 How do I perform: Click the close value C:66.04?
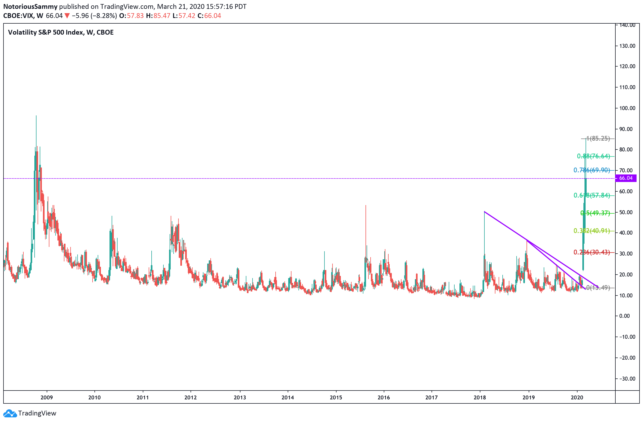209,16
